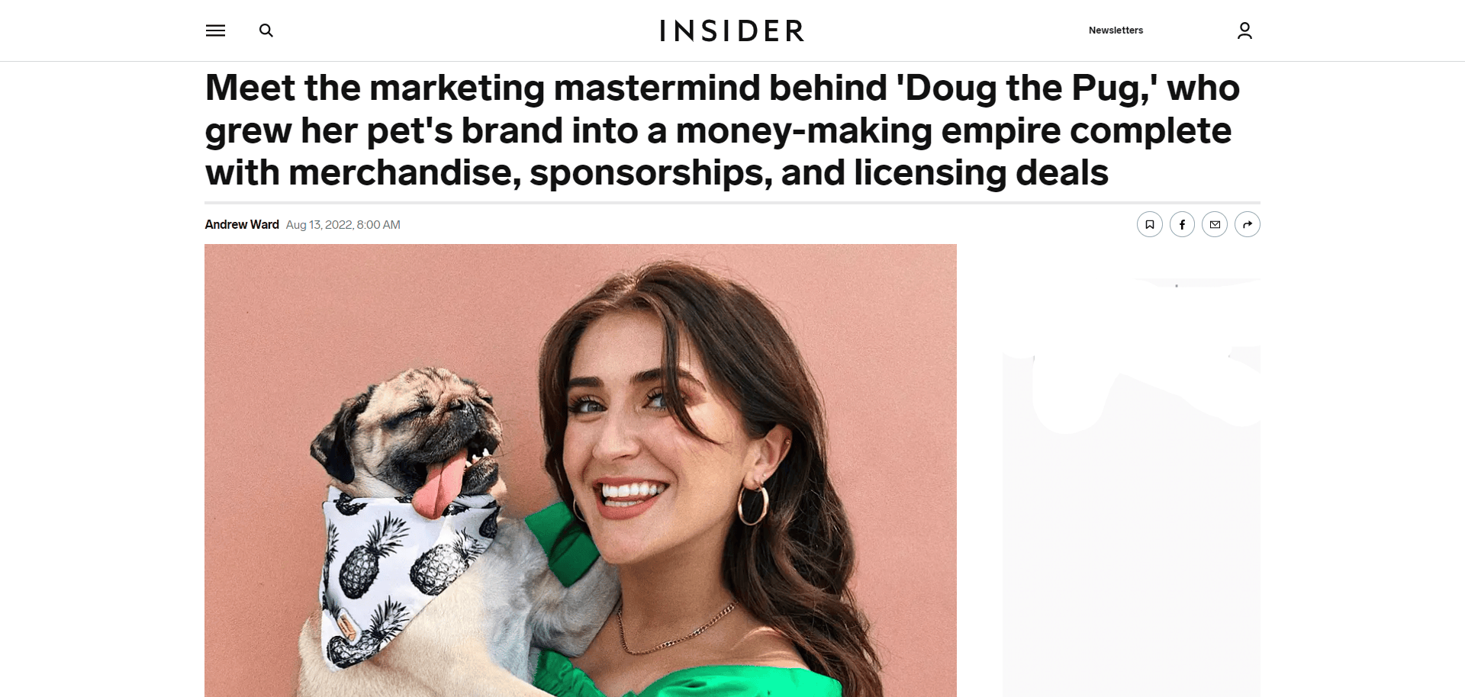Open the search magnifier icon
Viewport: 1465px width, 697px height.
tap(266, 31)
